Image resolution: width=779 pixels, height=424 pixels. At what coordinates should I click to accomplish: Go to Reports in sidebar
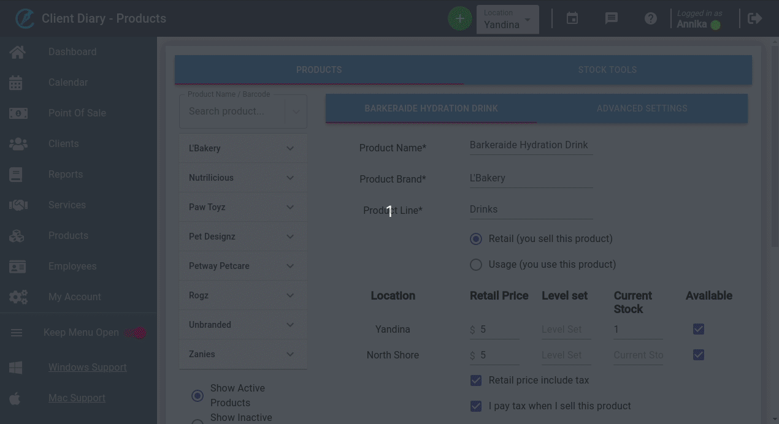coord(66,175)
